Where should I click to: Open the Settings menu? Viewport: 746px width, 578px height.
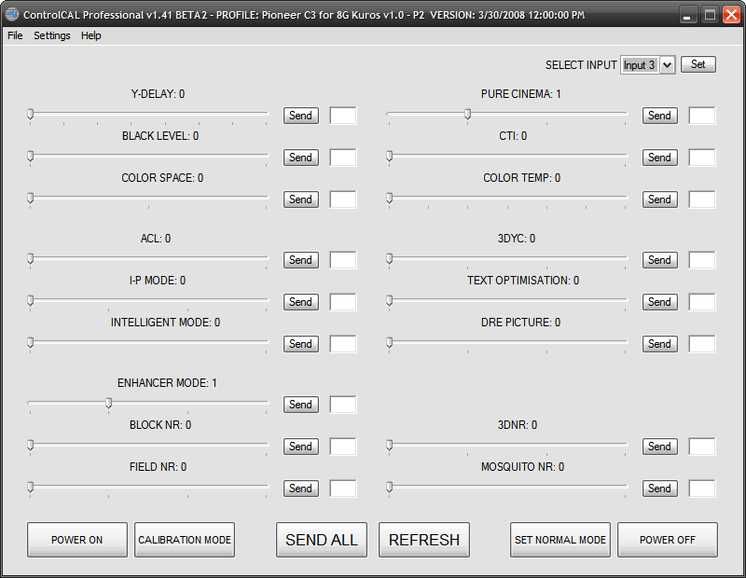coord(52,35)
